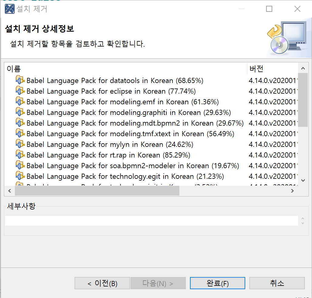Click details area up stepper arrow
The height and width of the screenshot is (298, 312).
click(x=303, y=218)
